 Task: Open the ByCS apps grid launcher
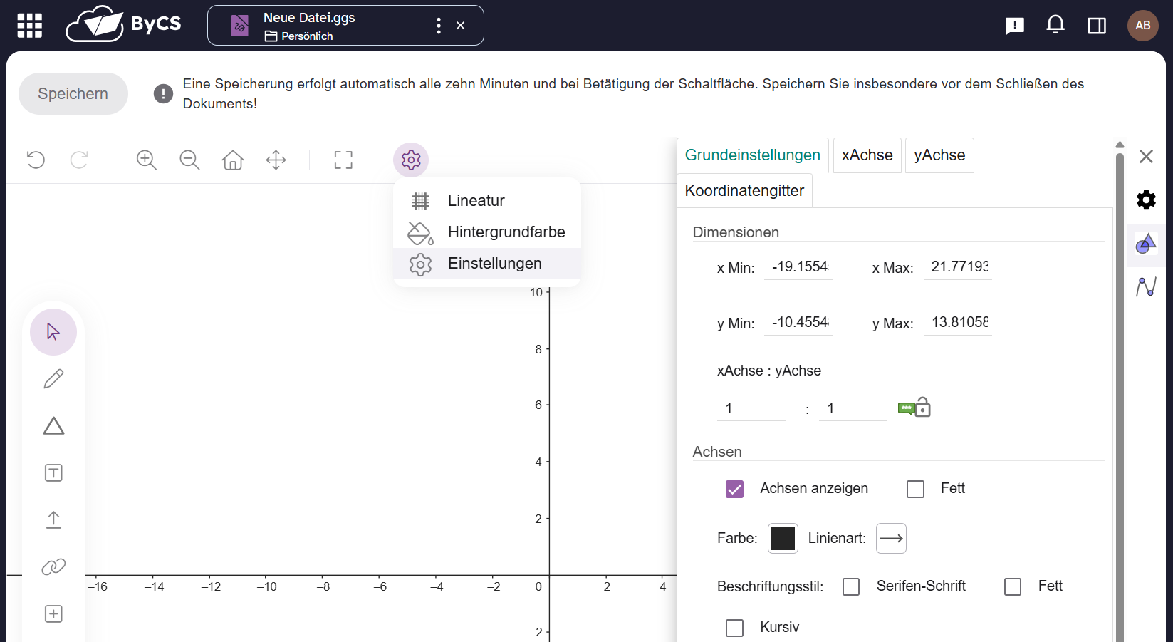[x=30, y=26]
